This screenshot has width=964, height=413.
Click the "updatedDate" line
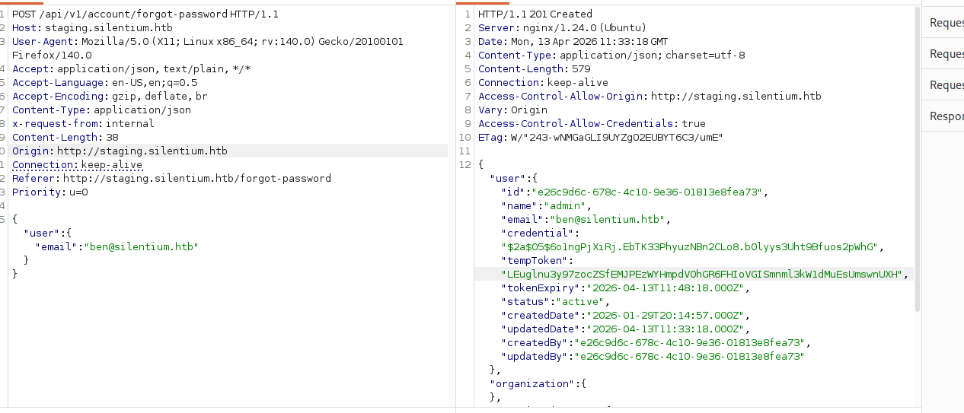[626, 329]
